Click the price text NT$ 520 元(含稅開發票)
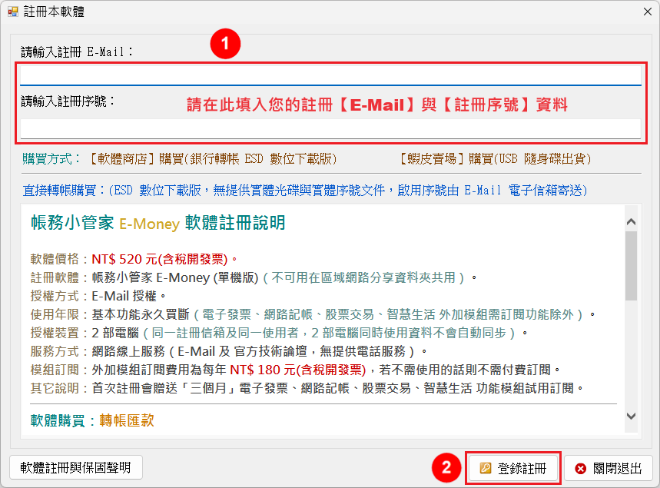The width and height of the screenshot is (660, 488). click(x=160, y=259)
